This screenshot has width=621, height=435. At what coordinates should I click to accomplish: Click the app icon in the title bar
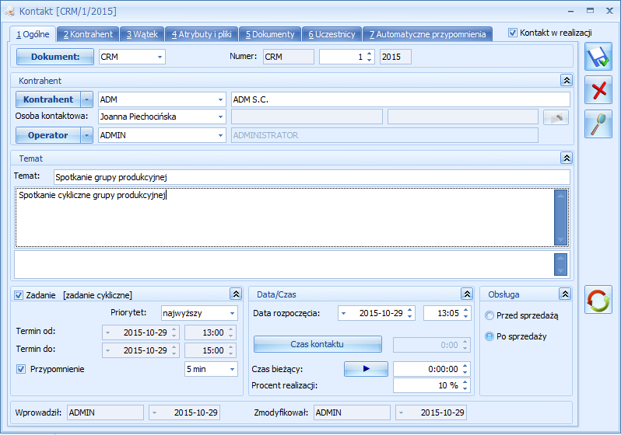pyautogui.click(x=9, y=12)
